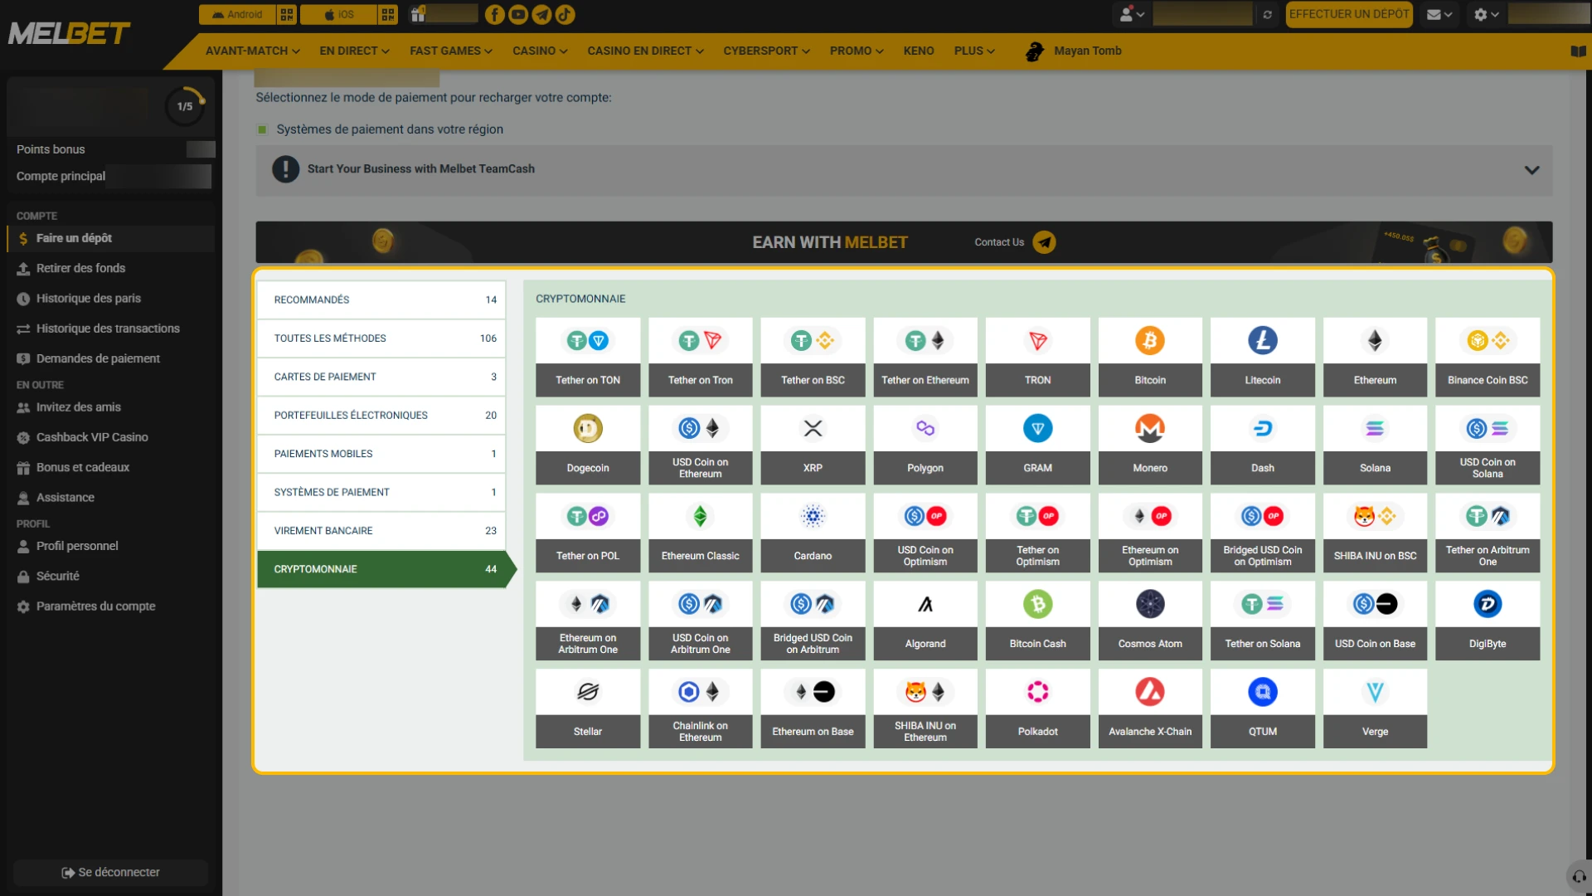Click Contact Us Telegram button in banner
The height and width of the screenshot is (896, 1592).
click(x=1044, y=242)
